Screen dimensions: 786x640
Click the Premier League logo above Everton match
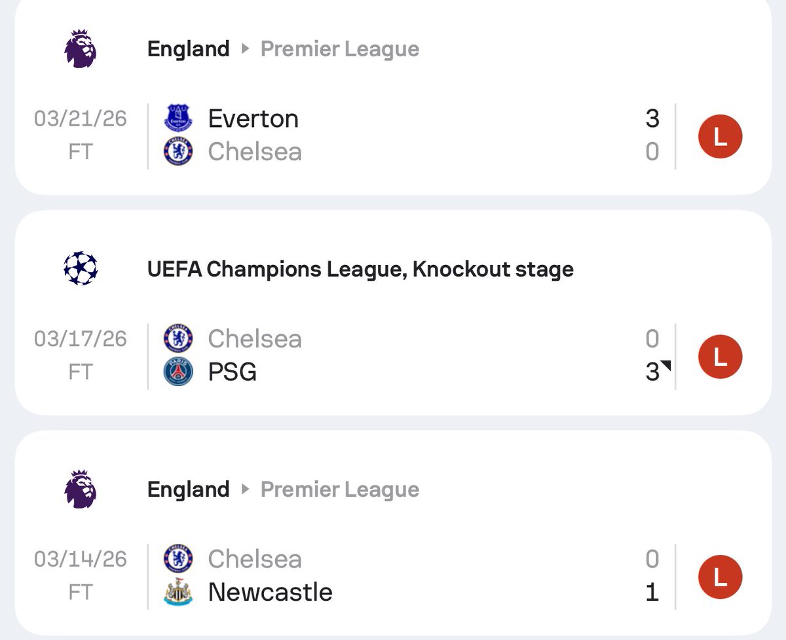point(81,48)
